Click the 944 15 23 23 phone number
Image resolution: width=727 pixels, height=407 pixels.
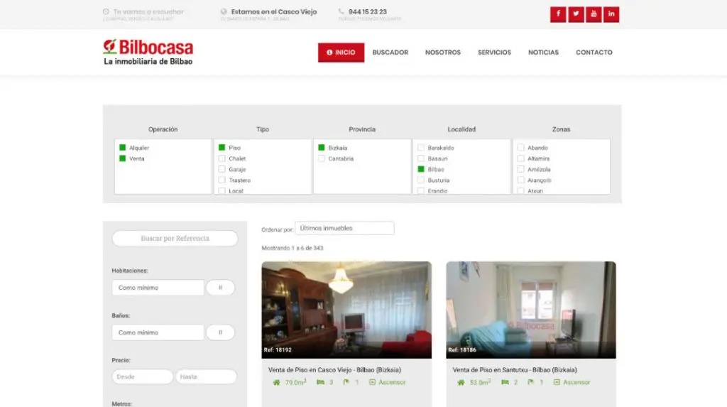point(367,11)
